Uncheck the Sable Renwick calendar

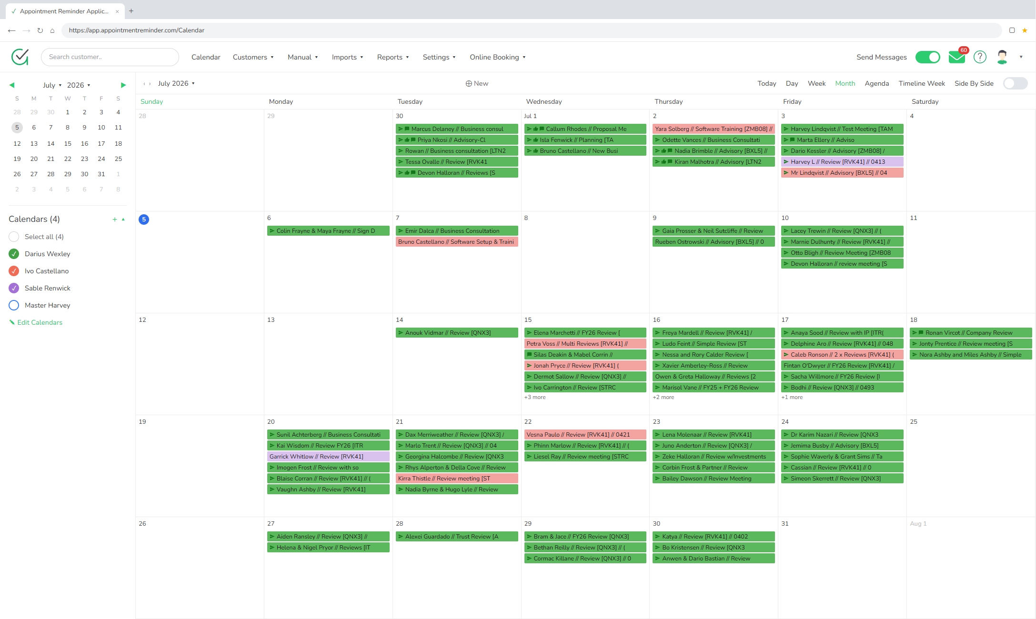coord(14,288)
